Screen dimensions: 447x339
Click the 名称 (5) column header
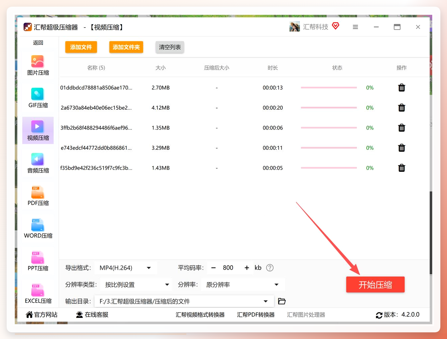pyautogui.click(x=96, y=68)
